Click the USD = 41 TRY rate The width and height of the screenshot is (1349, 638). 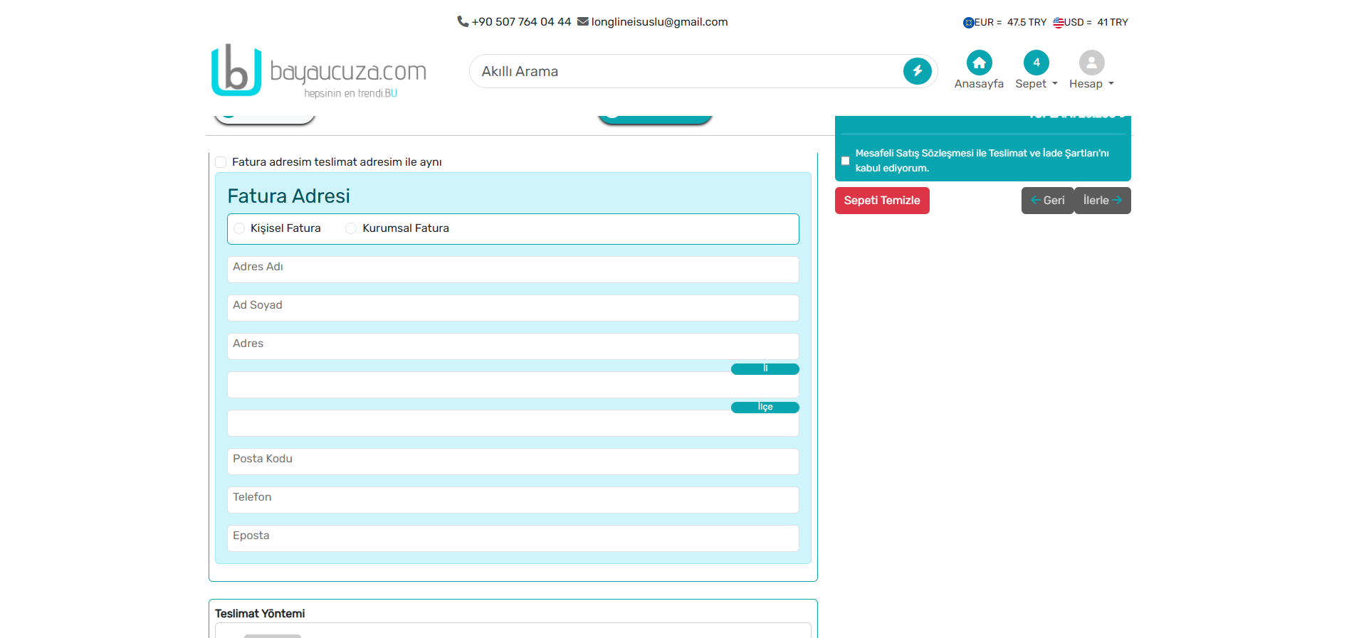click(1096, 23)
